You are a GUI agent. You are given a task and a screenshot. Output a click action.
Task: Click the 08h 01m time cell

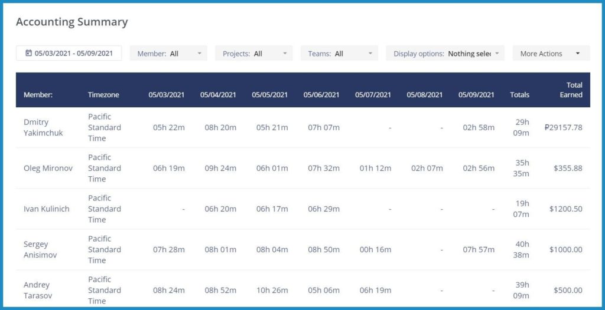click(220, 249)
